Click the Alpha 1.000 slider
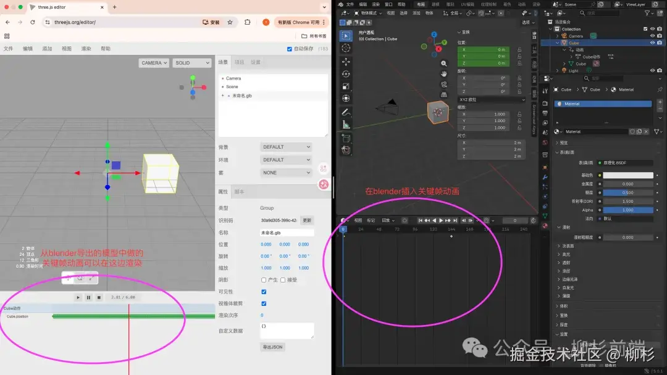This screenshot has height=375, width=667. pos(628,210)
